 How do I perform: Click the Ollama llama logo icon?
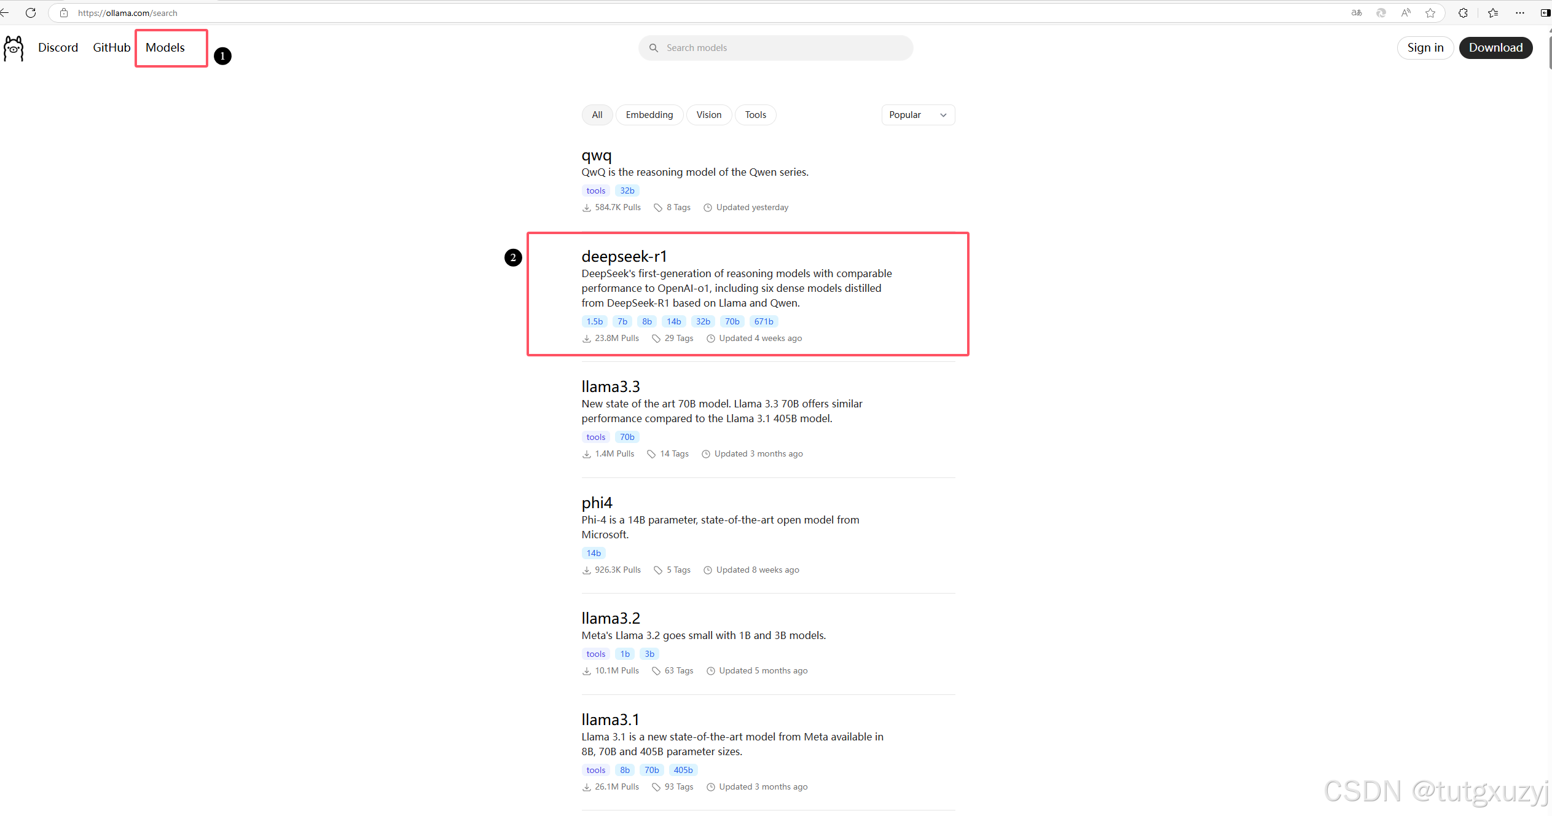click(14, 48)
